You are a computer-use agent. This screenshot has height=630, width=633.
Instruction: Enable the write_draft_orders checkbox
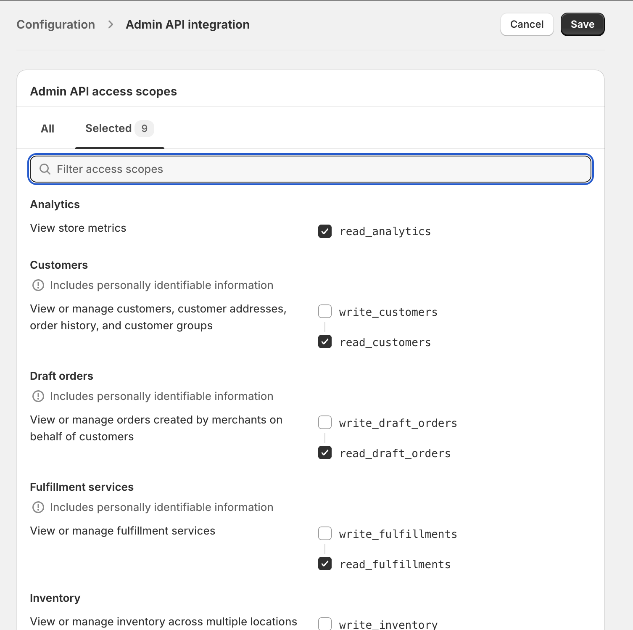pyautogui.click(x=325, y=422)
